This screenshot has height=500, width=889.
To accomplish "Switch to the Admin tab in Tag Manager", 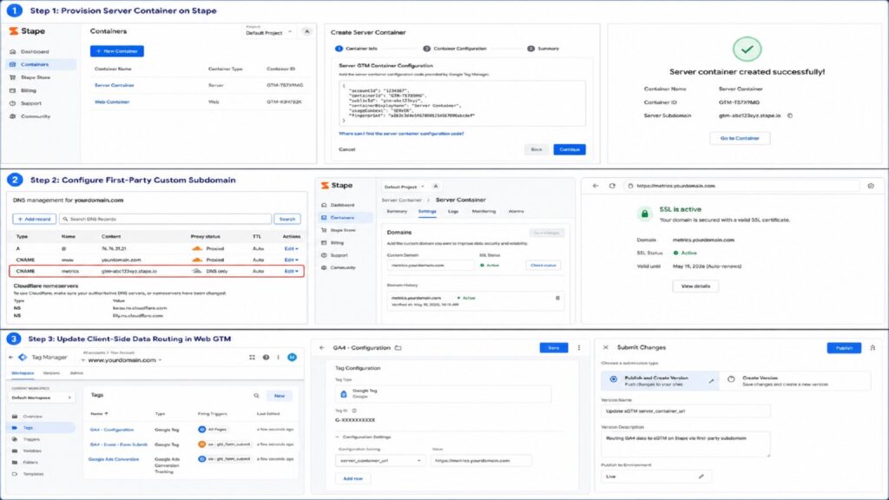I will tap(76, 373).
